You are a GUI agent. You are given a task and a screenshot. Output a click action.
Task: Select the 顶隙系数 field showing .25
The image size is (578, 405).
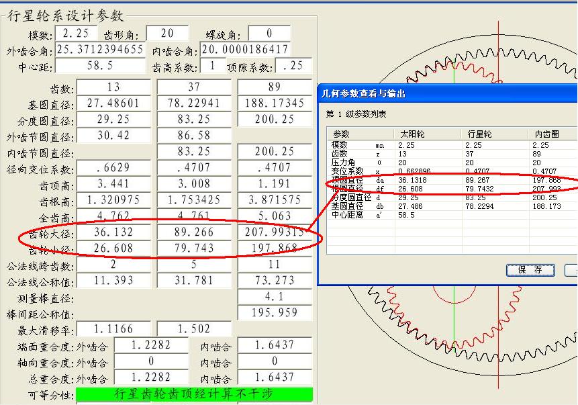click(x=294, y=66)
